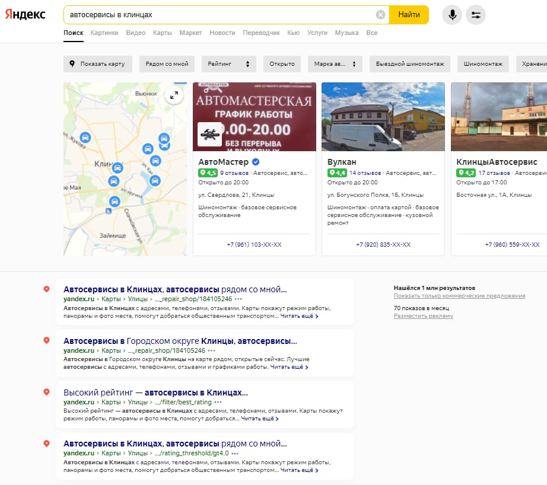Open search settings sliders icon
Image resolution: width=547 pixels, height=485 pixels.
[x=476, y=15]
